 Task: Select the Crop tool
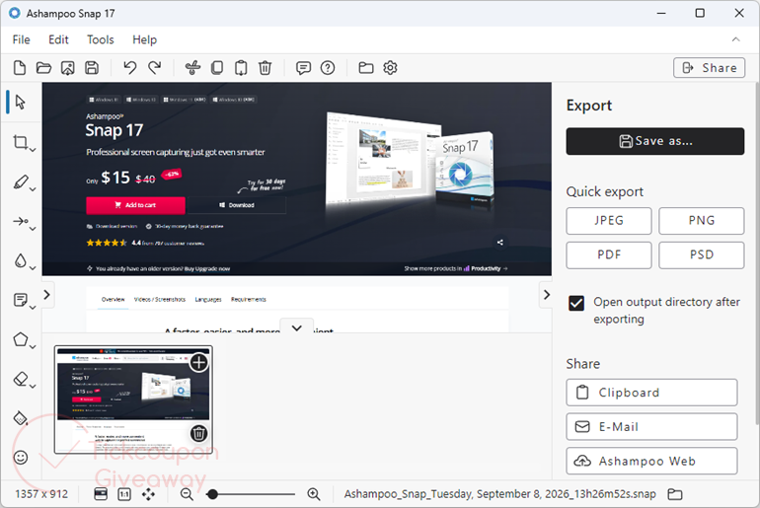(20, 142)
